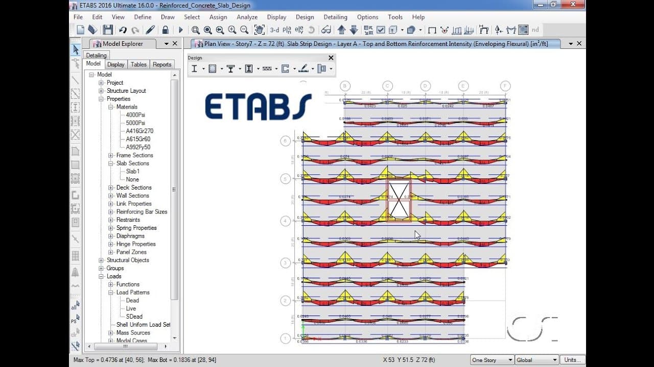
Task: Click the Clear Selection 'clr' icon
Action: tap(75, 333)
